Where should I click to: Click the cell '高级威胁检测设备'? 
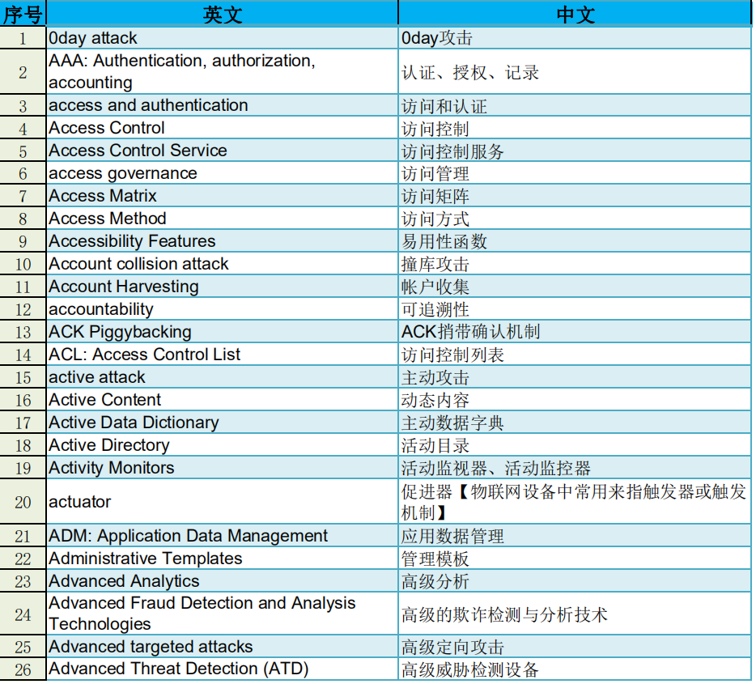575,669
